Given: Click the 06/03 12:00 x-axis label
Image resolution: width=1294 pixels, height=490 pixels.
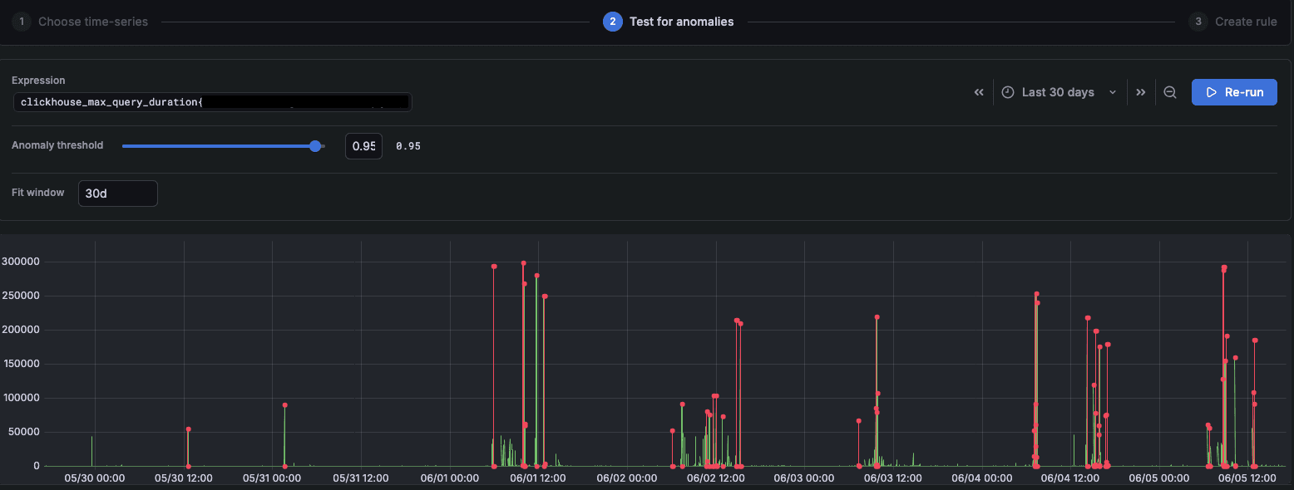Looking at the screenshot, I should [893, 478].
